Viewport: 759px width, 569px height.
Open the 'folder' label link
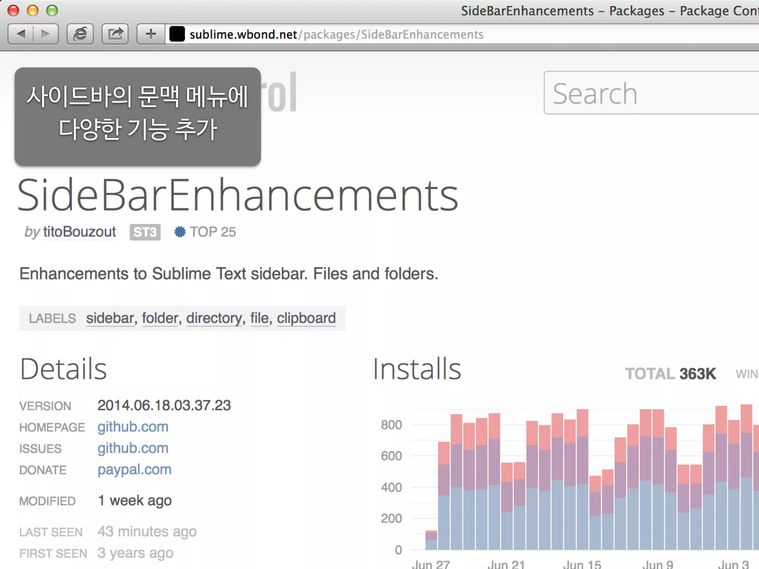160,318
